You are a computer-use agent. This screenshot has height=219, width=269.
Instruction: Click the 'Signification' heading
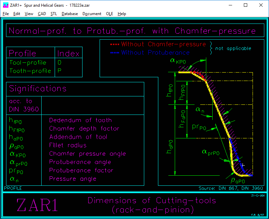38,89
